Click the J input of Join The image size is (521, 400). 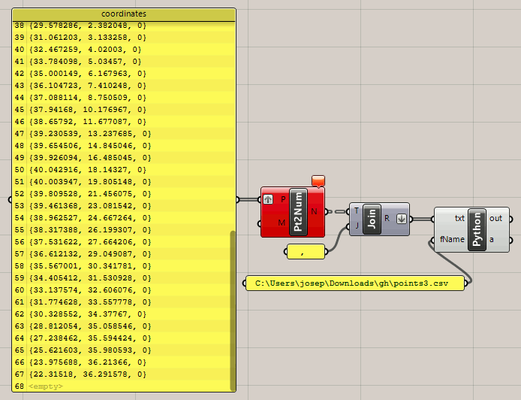click(357, 226)
